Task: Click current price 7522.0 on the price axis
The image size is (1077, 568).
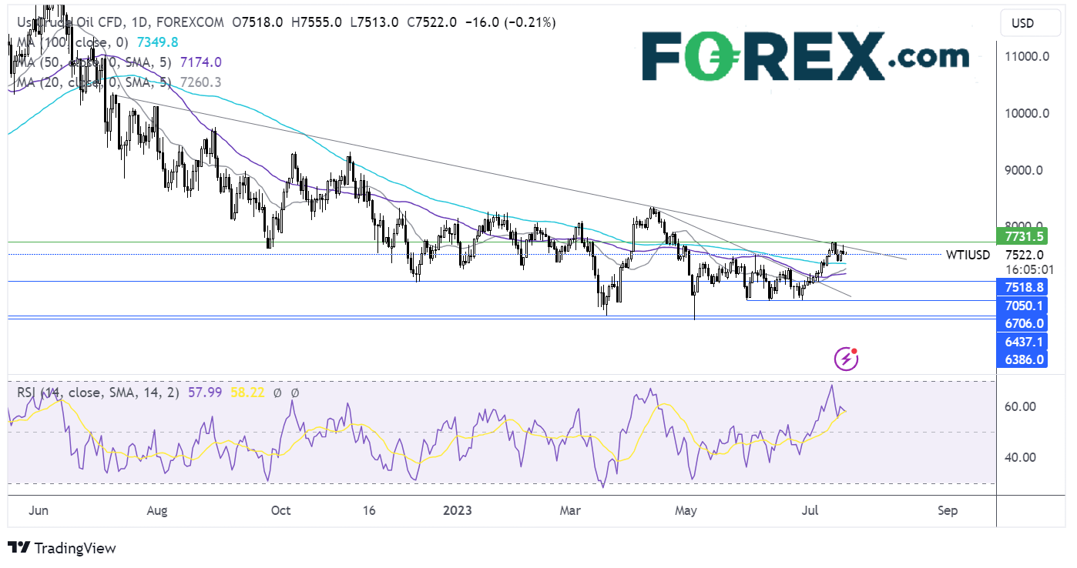Action: pyautogui.click(x=1025, y=255)
